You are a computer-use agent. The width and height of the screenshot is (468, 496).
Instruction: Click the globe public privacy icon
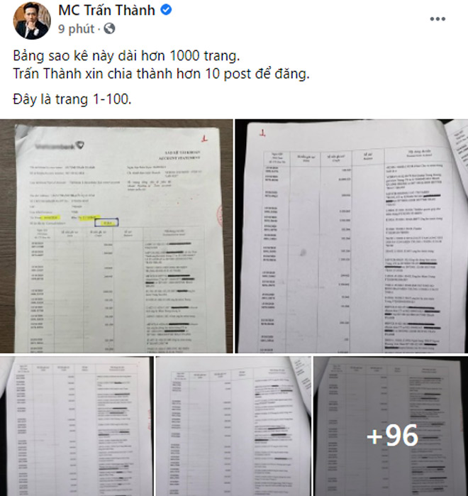(109, 29)
